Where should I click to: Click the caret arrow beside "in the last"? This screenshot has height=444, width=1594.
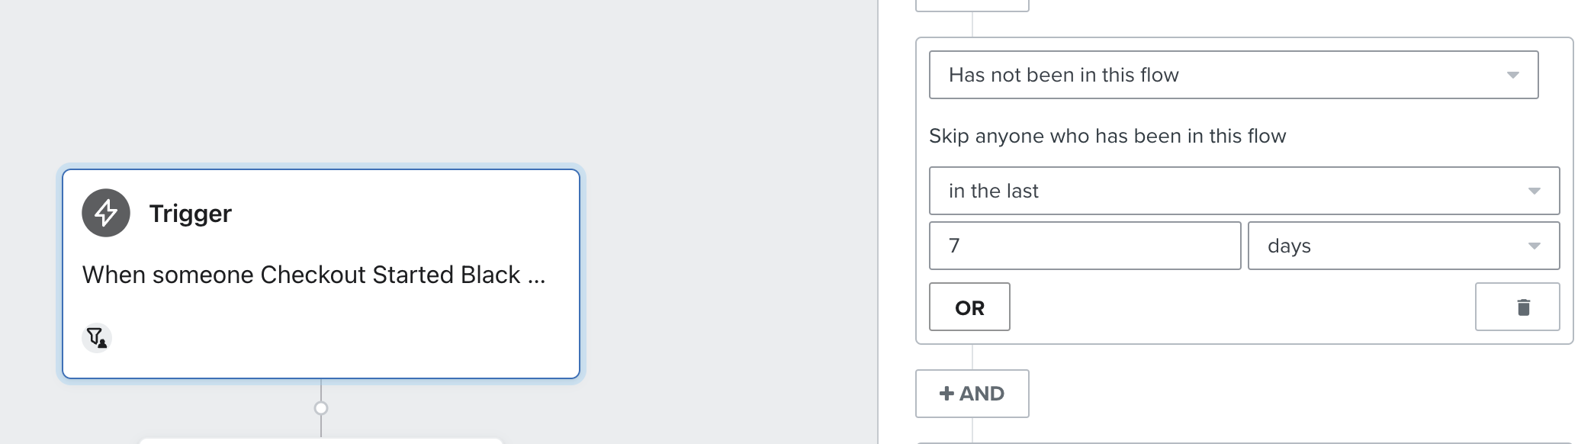coord(1535,191)
